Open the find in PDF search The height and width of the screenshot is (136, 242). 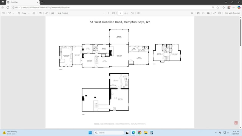(x=192, y=13)
